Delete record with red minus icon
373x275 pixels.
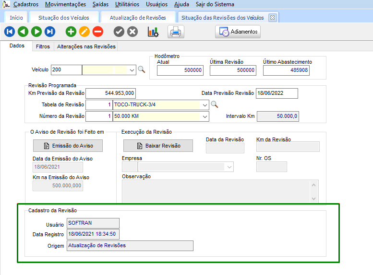click(x=98, y=32)
